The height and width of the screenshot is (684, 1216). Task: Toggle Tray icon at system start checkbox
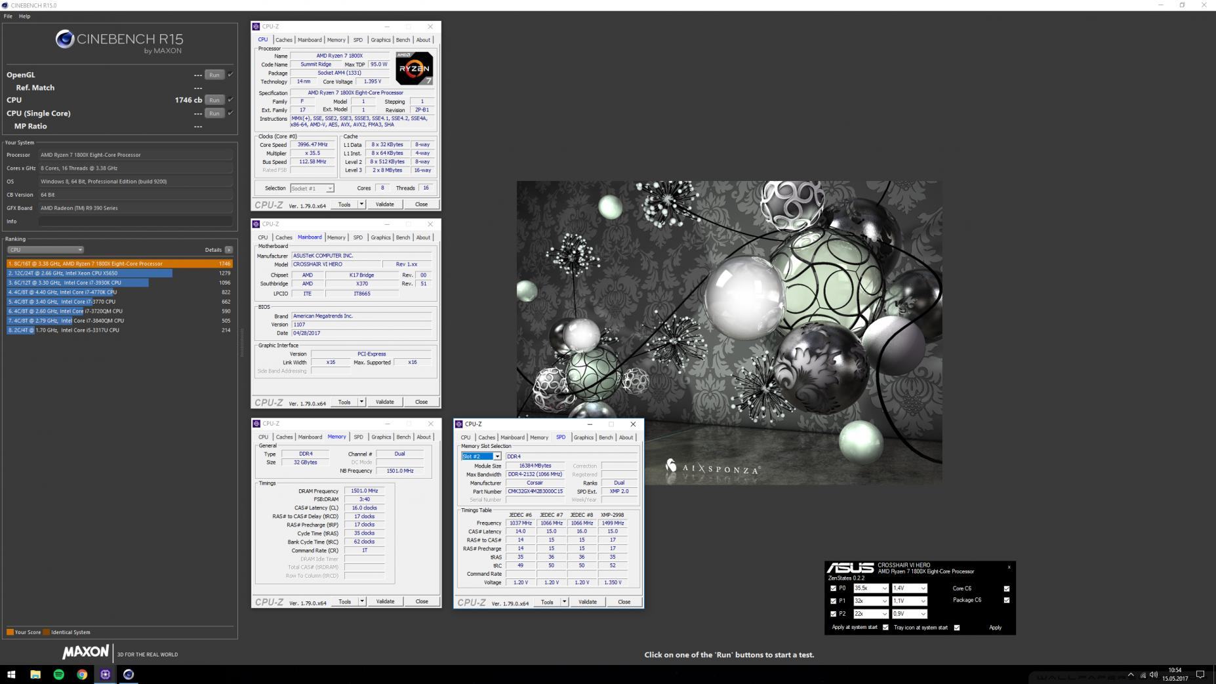[x=957, y=628]
